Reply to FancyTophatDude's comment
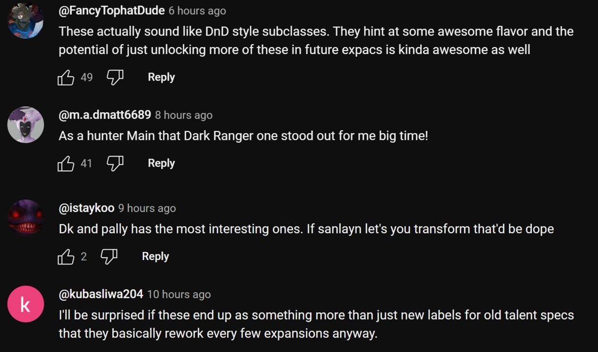This screenshot has width=598, height=352. (x=161, y=77)
